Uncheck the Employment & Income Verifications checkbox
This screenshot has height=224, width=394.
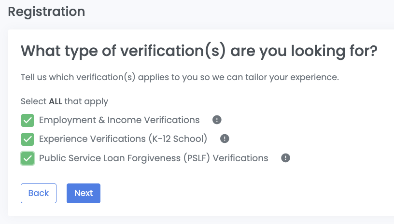[x=28, y=120]
